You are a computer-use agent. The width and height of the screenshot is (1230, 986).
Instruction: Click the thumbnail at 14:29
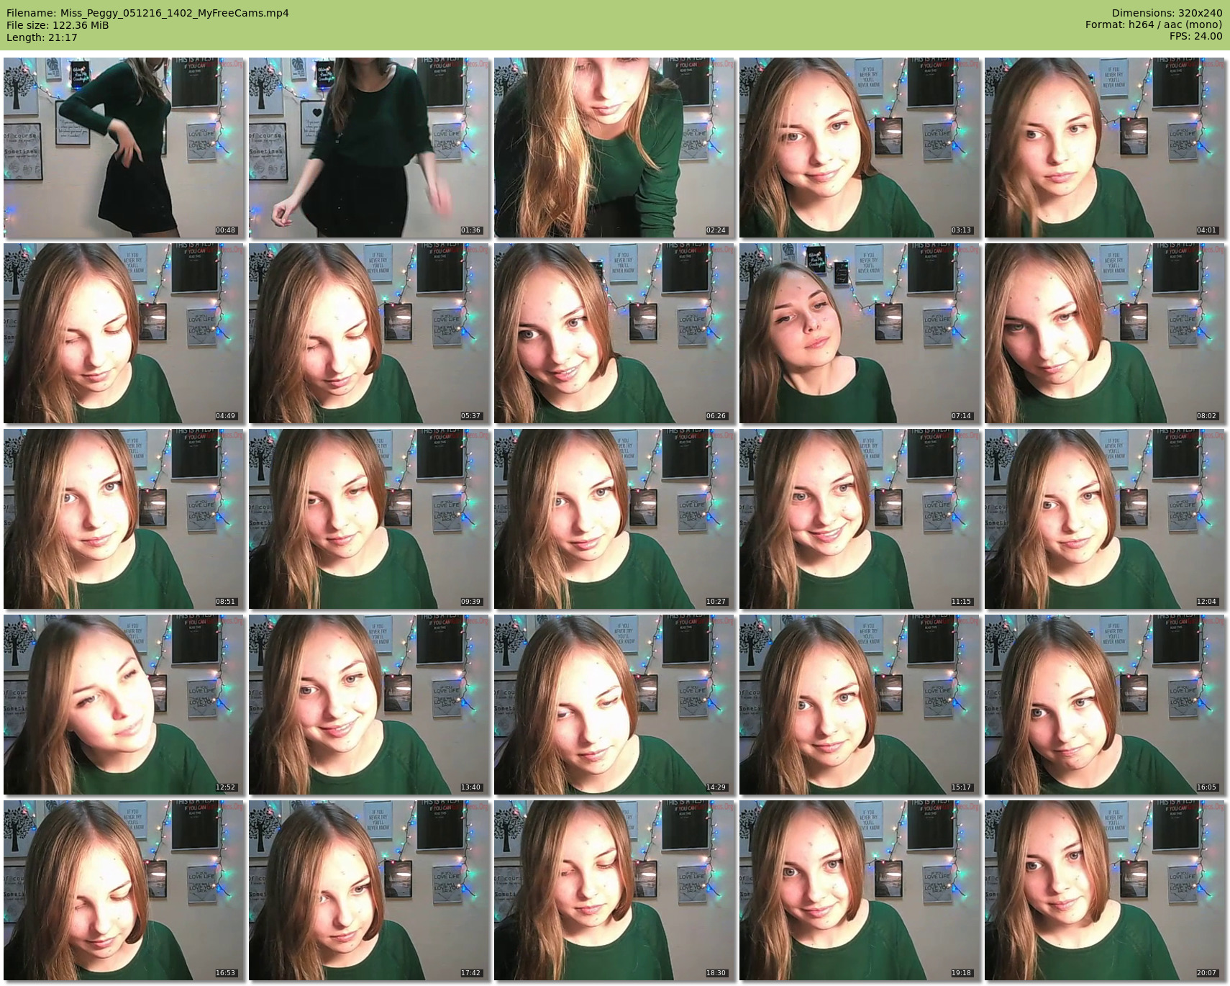point(614,705)
